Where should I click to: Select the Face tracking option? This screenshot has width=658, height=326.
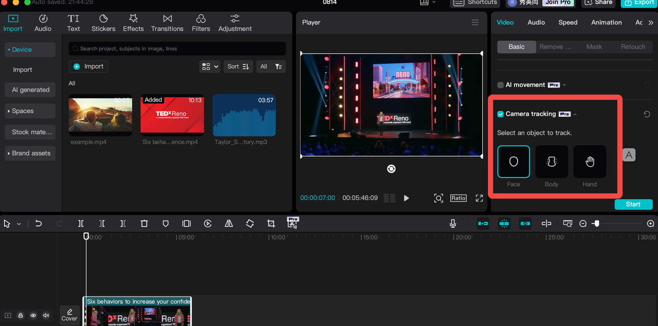click(514, 162)
